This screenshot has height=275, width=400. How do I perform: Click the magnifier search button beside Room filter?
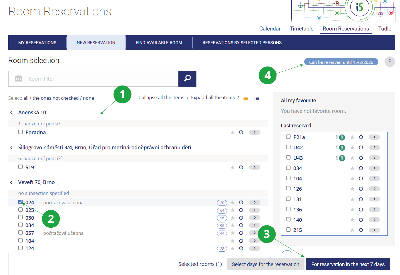pyautogui.click(x=187, y=78)
